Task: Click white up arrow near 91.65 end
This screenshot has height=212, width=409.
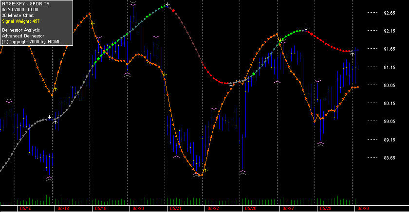Action: click(x=352, y=54)
